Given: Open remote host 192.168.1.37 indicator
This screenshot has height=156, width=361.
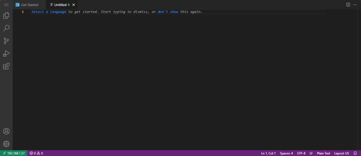Looking at the screenshot, I should pos(14,153).
